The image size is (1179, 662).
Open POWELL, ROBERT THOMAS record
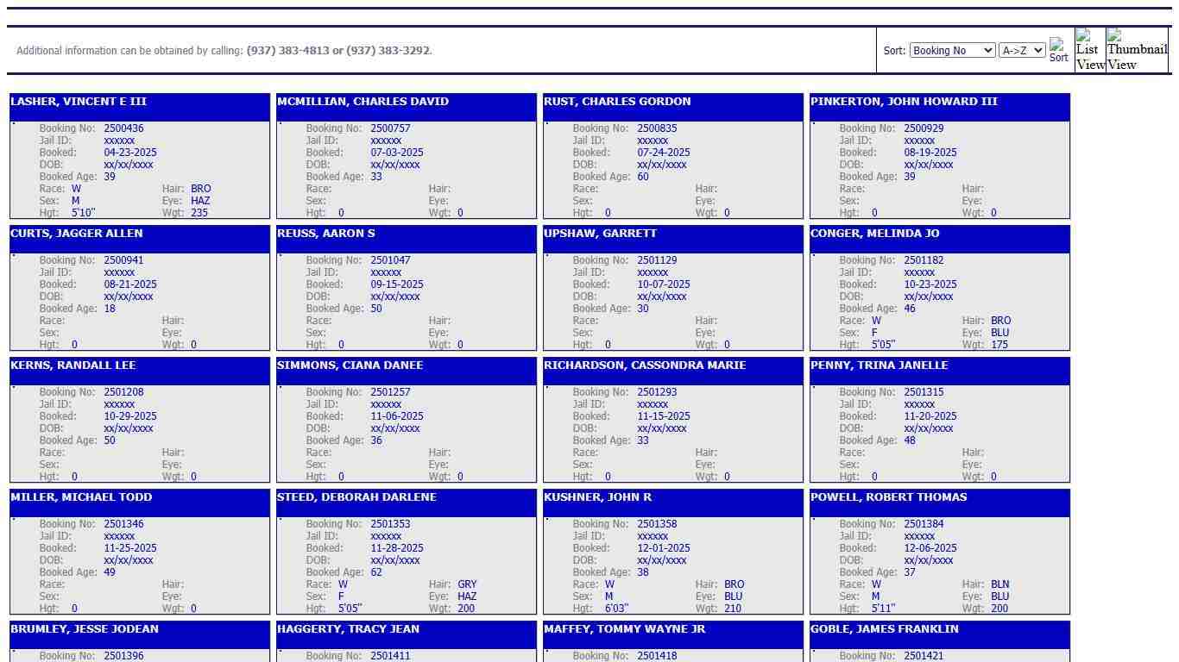click(x=888, y=497)
